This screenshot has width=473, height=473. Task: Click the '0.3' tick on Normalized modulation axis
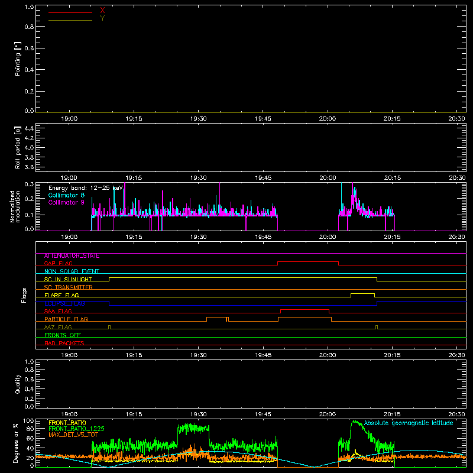[29, 184]
